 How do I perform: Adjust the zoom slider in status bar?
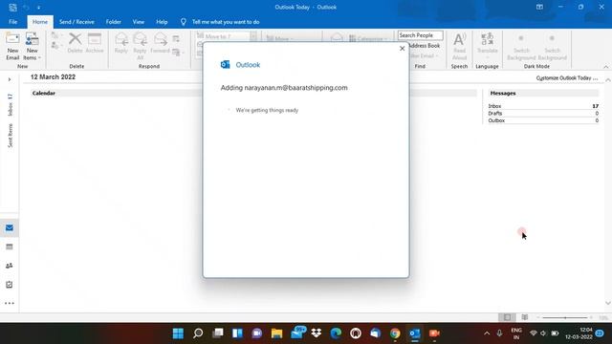click(565, 317)
